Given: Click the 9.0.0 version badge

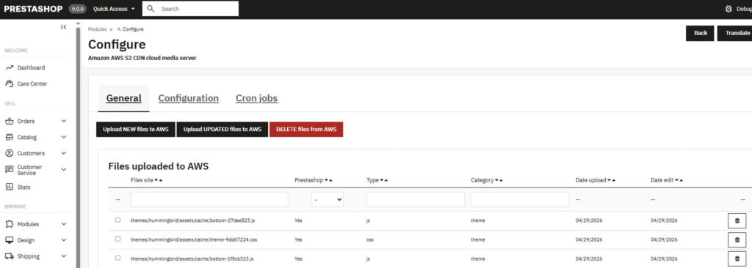Looking at the screenshot, I should [78, 9].
